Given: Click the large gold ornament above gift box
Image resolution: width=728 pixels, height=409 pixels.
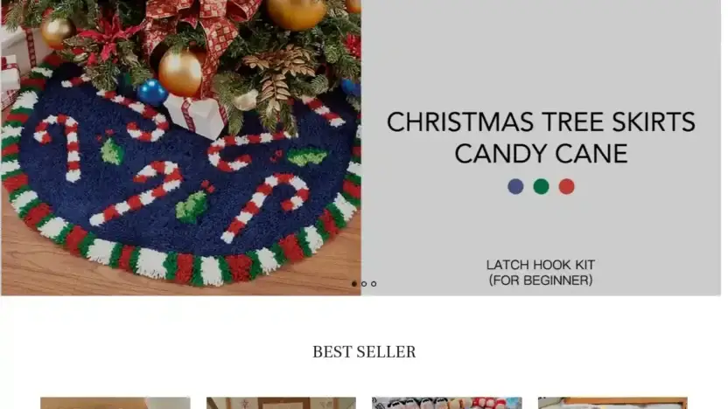Looking at the screenshot, I should [x=180, y=73].
